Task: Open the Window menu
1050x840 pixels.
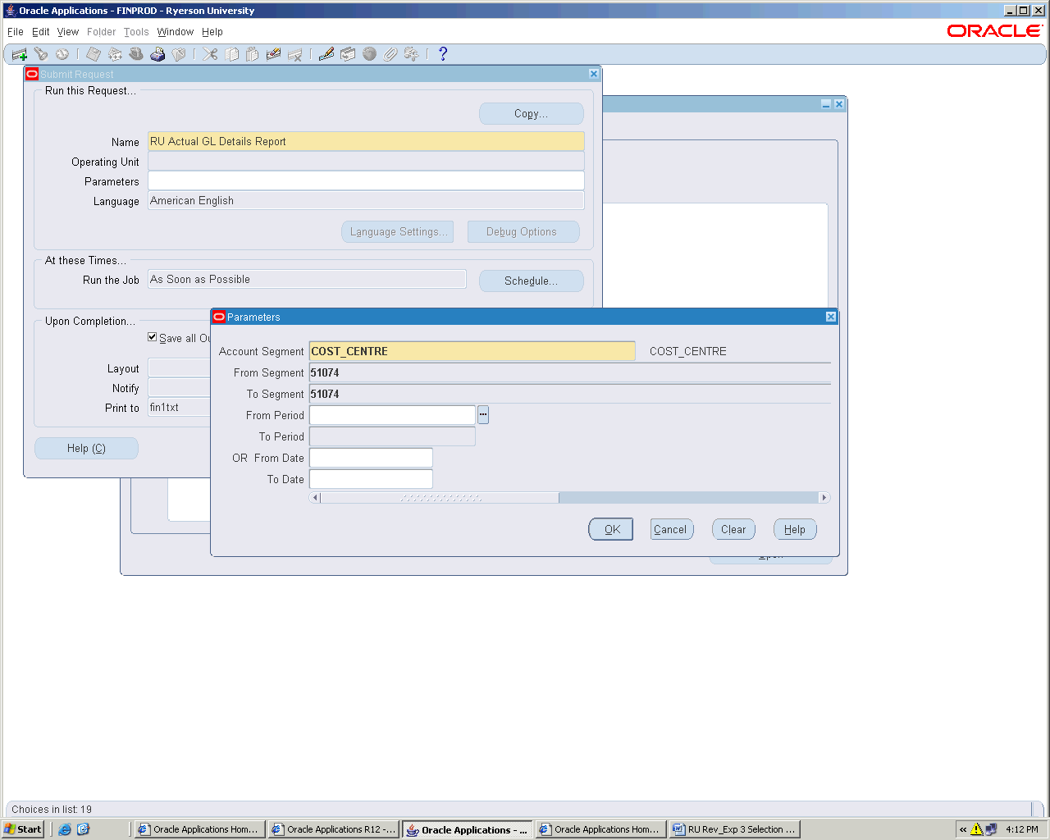Action: pyautogui.click(x=175, y=32)
